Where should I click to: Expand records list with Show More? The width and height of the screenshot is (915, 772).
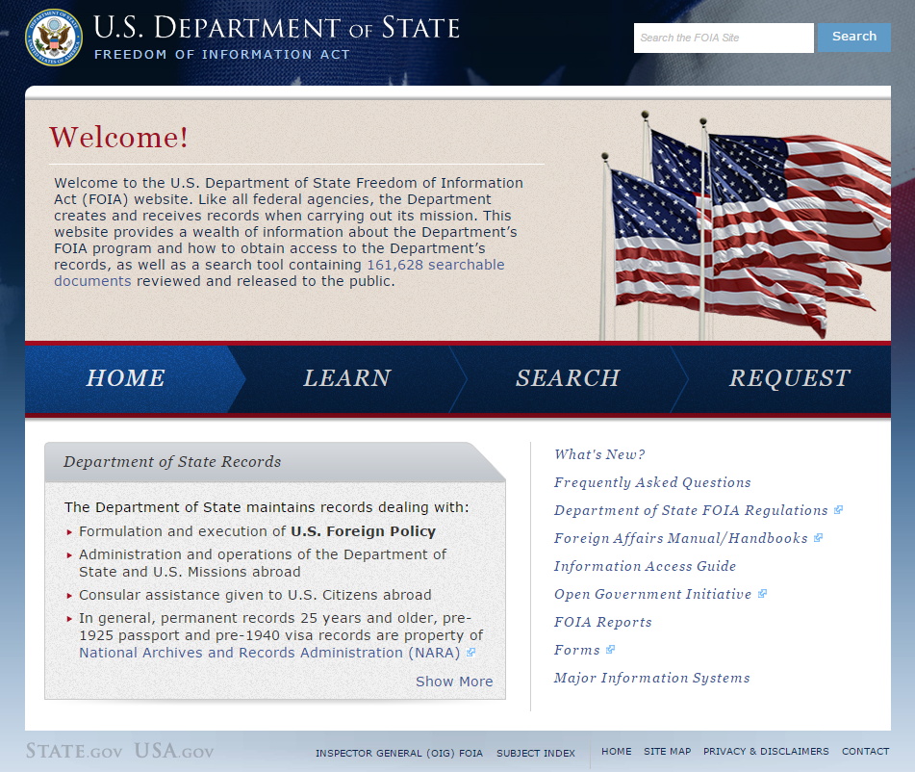point(453,682)
